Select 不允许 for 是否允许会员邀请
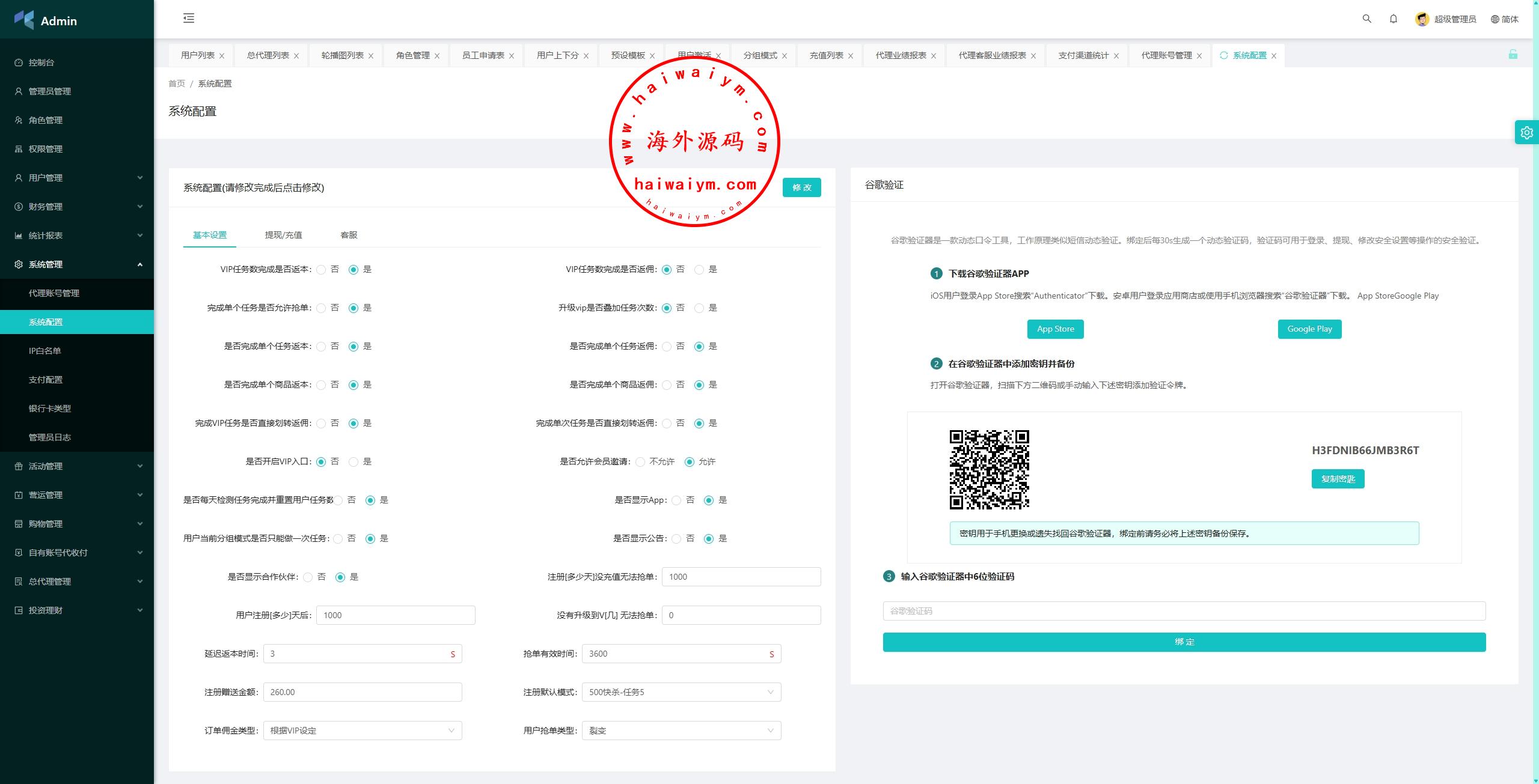The width and height of the screenshot is (1539, 784). point(640,462)
